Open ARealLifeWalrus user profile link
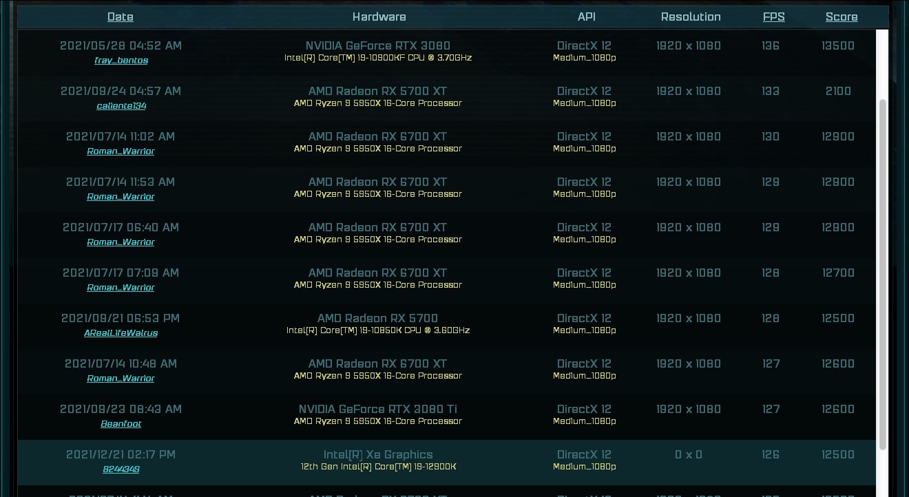Screen dimensions: 909x497 click(121, 332)
